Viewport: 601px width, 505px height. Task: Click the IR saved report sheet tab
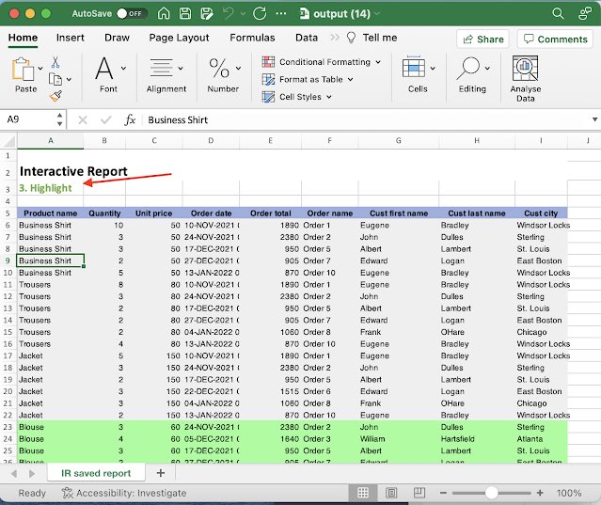pyautogui.click(x=96, y=473)
